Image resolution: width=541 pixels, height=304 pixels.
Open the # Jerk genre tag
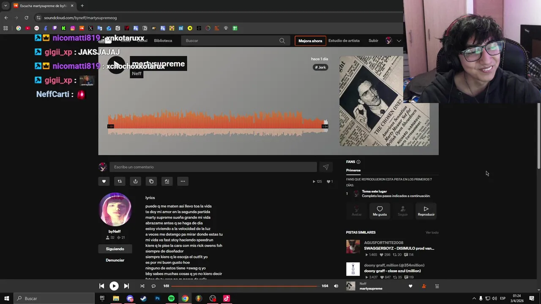pos(320,68)
